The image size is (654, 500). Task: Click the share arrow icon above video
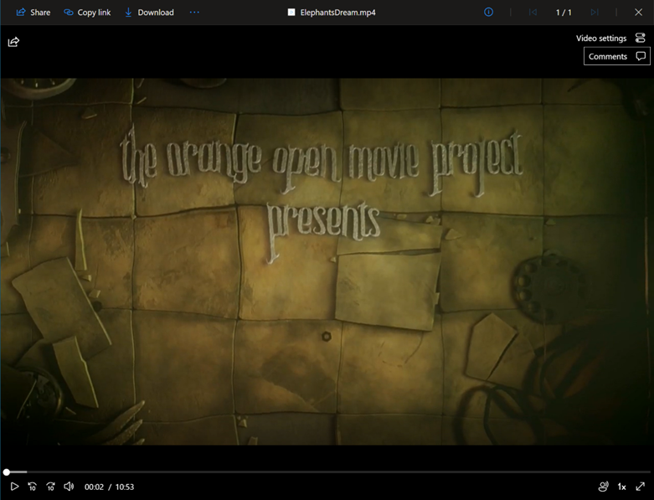[x=13, y=42]
